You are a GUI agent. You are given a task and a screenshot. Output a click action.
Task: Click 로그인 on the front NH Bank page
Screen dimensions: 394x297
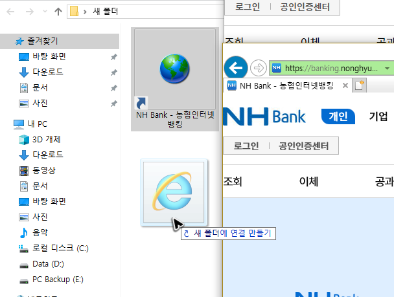(x=246, y=146)
